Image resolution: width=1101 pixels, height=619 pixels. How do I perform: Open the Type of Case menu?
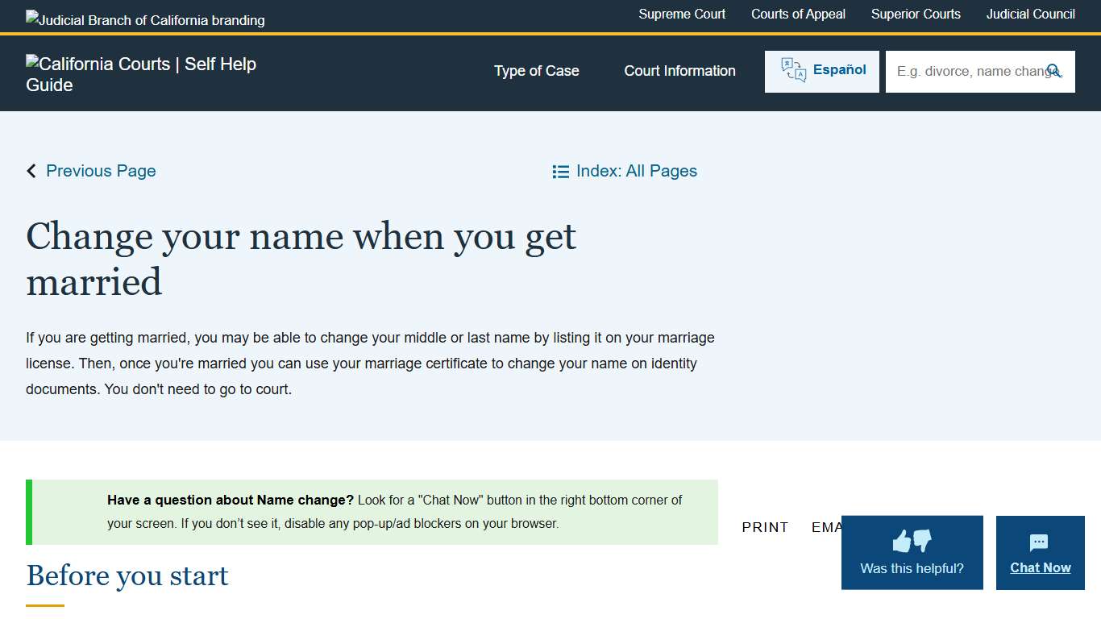pyautogui.click(x=536, y=71)
